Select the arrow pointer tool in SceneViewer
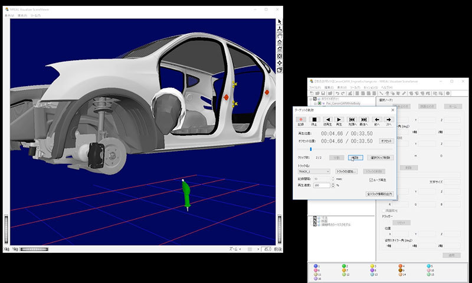The image size is (472, 283). coord(280,22)
